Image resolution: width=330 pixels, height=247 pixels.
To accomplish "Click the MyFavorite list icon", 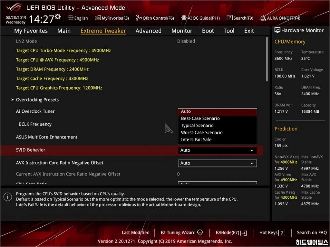I will coord(98,18).
